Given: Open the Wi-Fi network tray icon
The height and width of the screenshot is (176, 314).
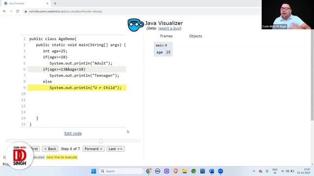Looking at the screenshot, I should tap(283, 171).
